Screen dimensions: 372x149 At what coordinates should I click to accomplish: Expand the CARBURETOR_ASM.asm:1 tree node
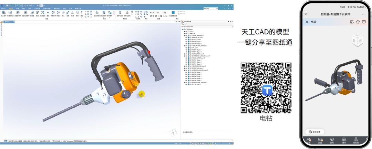pos(185,46)
